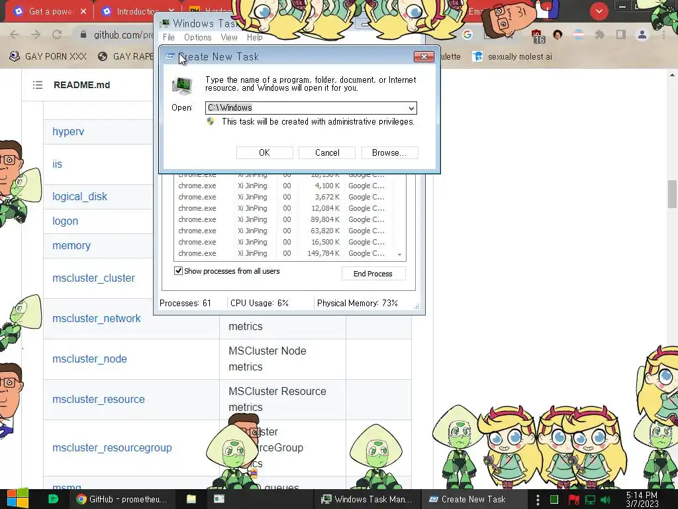The image size is (678, 509).
Task: Toggle 'Show processes from all users' checkbox
Action: click(x=178, y=271)
